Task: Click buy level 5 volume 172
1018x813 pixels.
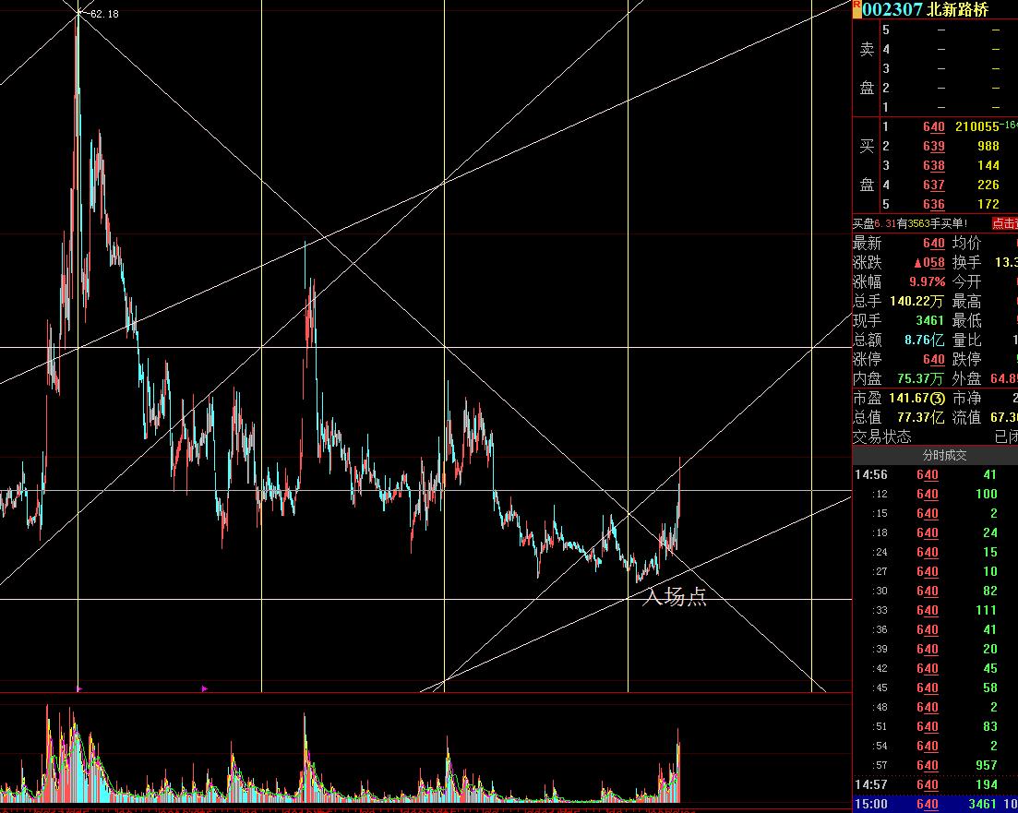Action: (x=988, y=204)
